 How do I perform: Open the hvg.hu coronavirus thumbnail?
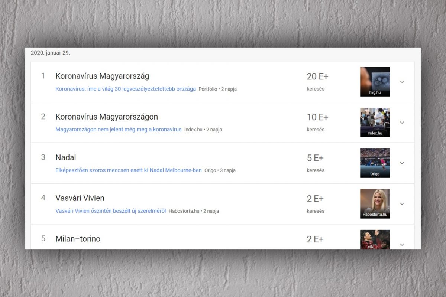point(375,82)
